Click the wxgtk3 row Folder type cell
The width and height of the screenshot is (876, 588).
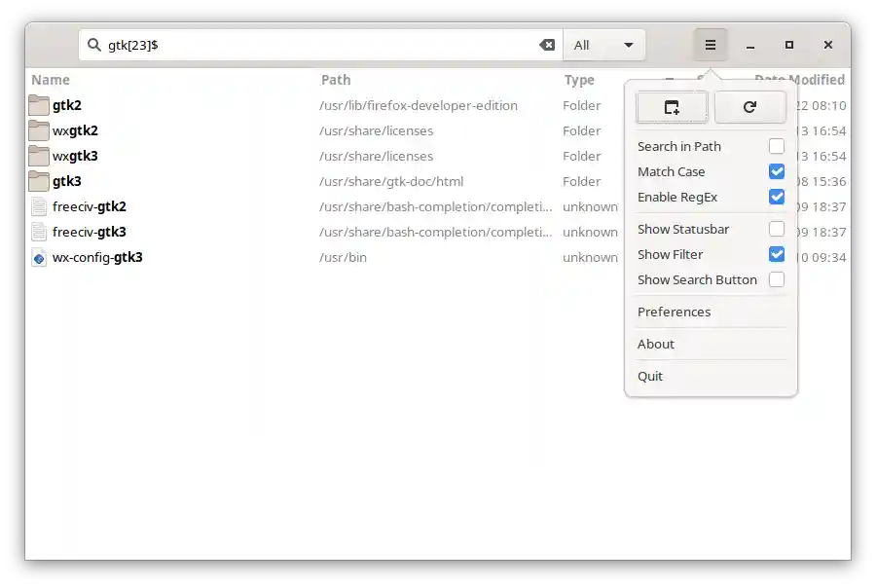(x=582, y=157)
